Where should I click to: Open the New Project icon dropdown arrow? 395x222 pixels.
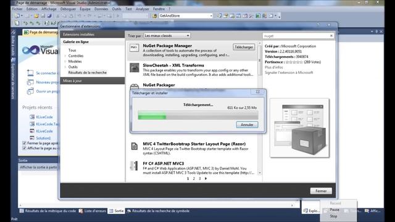click(22, 16)
